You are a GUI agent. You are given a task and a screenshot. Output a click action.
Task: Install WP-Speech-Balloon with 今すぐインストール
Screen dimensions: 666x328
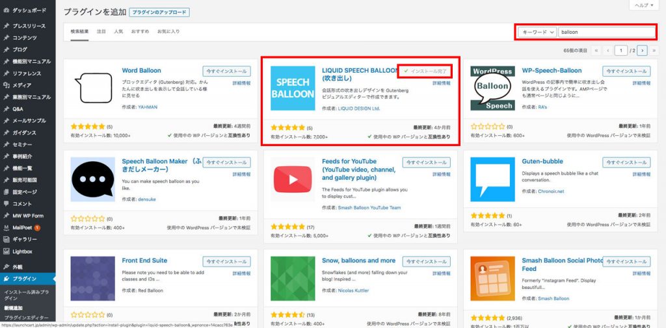pos(626,71)
